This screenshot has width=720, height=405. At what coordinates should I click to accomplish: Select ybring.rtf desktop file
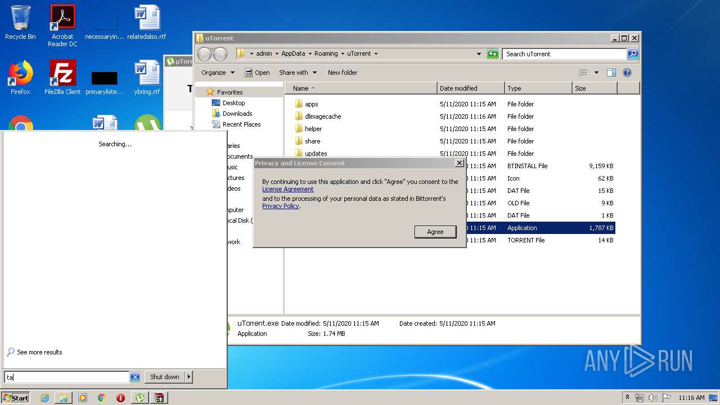click(x=147, y=78)
